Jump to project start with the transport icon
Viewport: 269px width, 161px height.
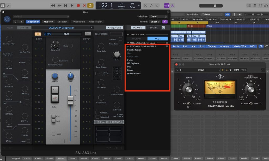pos(65,6)
